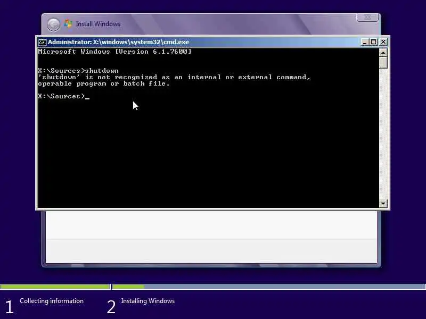Image resolution: width=426 pixels, height=319 pixels.
Task: Click the Installing Windows progress bar
Action: 269,287
